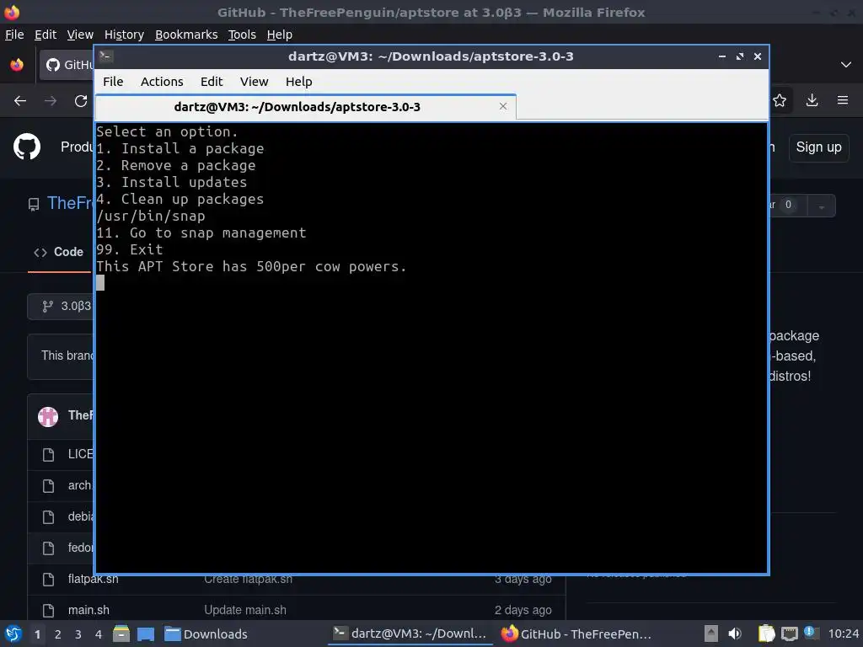Switch to the dartz@VM3 terminal taskbar entry
Image resolution: width=863 pixels, height=647 pixels.
tap(410, 634)
